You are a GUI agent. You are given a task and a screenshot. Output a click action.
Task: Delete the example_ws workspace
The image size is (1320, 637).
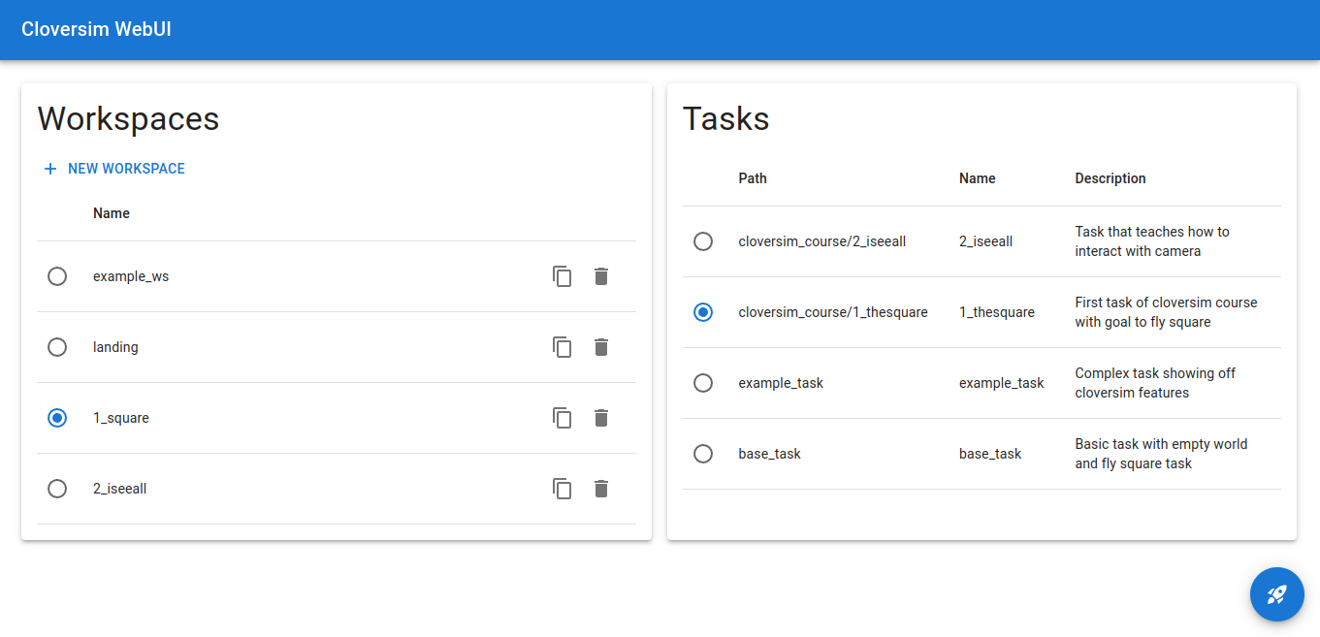click(x=601, y=276)
